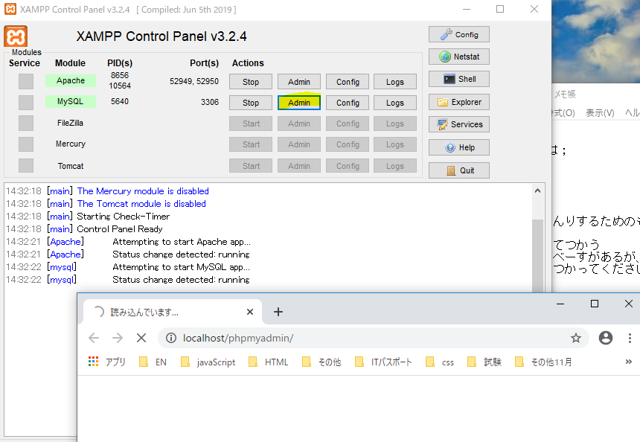Open the Services button
The width and height of the screenshot is (640, 442).
tap(458, 124)
